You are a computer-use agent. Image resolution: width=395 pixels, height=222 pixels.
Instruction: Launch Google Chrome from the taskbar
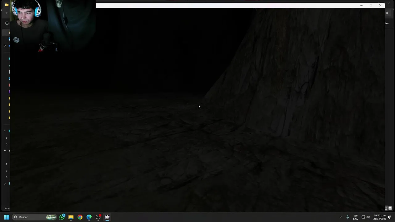80,217
